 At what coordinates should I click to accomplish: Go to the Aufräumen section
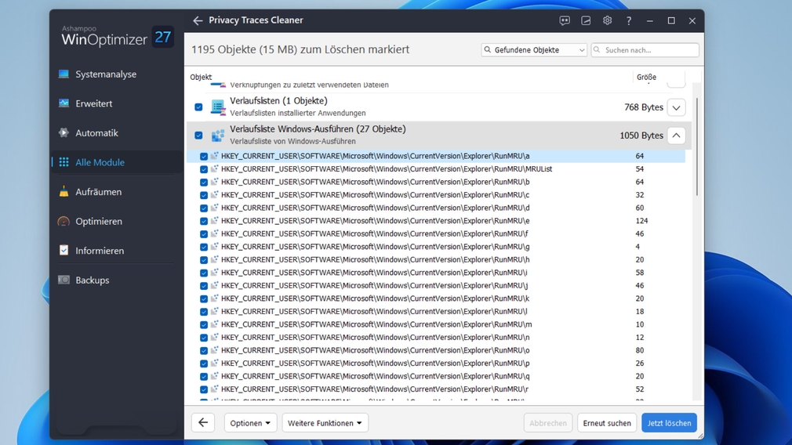117,192
